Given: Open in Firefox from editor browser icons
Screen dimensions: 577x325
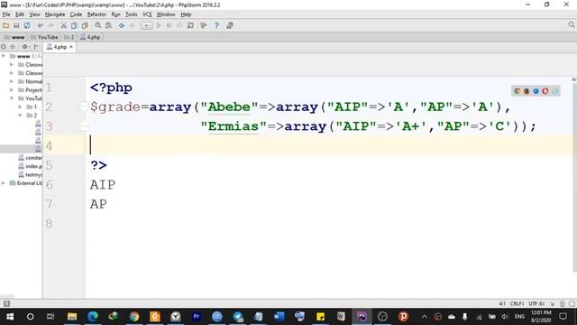Looking at the screenshot, I should point(527,91).
